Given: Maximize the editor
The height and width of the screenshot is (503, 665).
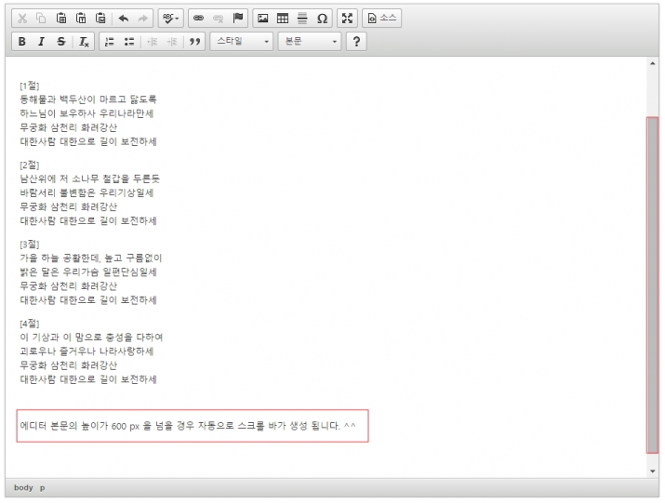Looking at the screenshot, I should pyautogui.click(x=347, y=19).
